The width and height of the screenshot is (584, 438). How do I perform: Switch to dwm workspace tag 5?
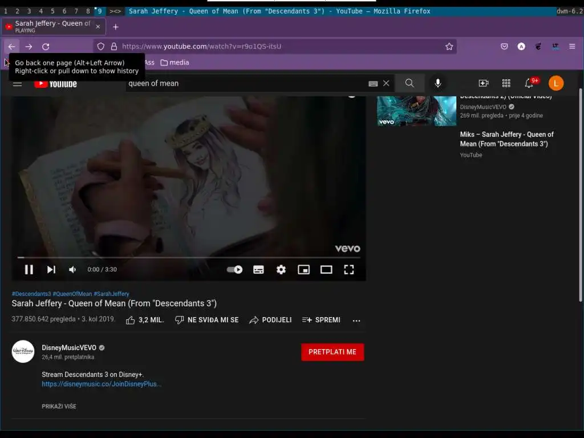coord(52,11)
